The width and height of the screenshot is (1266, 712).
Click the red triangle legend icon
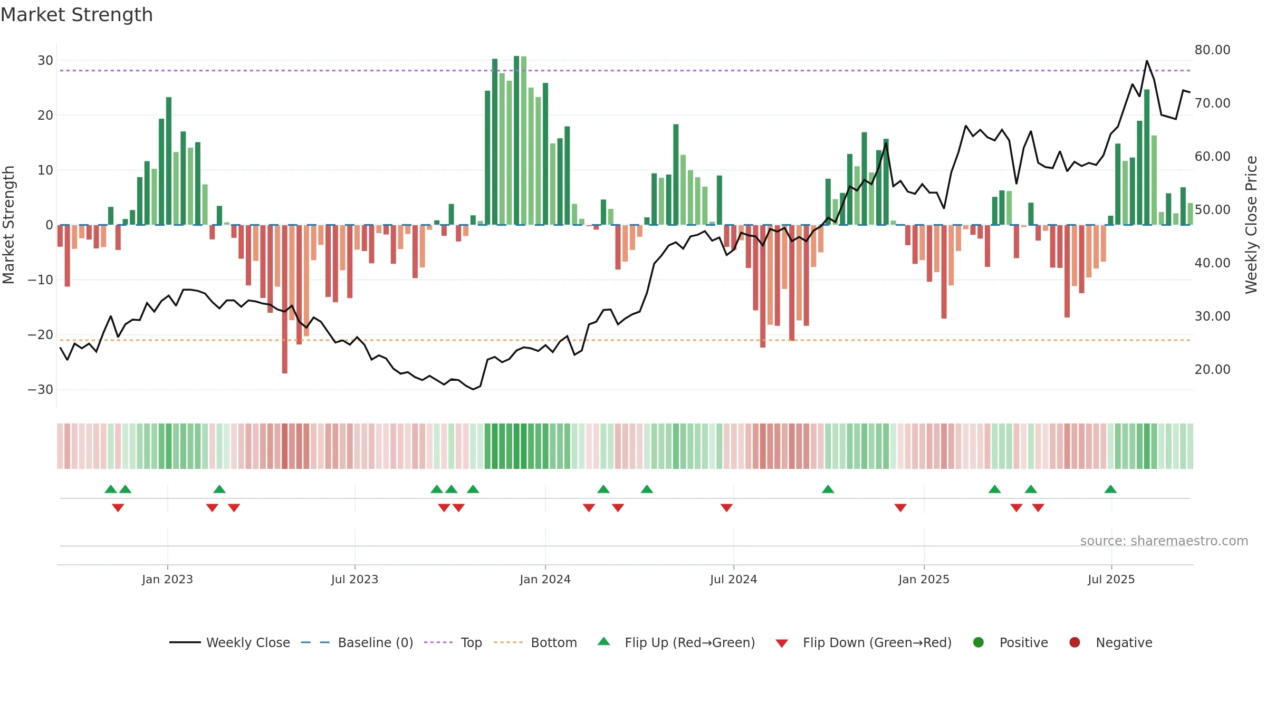[782, 643]
